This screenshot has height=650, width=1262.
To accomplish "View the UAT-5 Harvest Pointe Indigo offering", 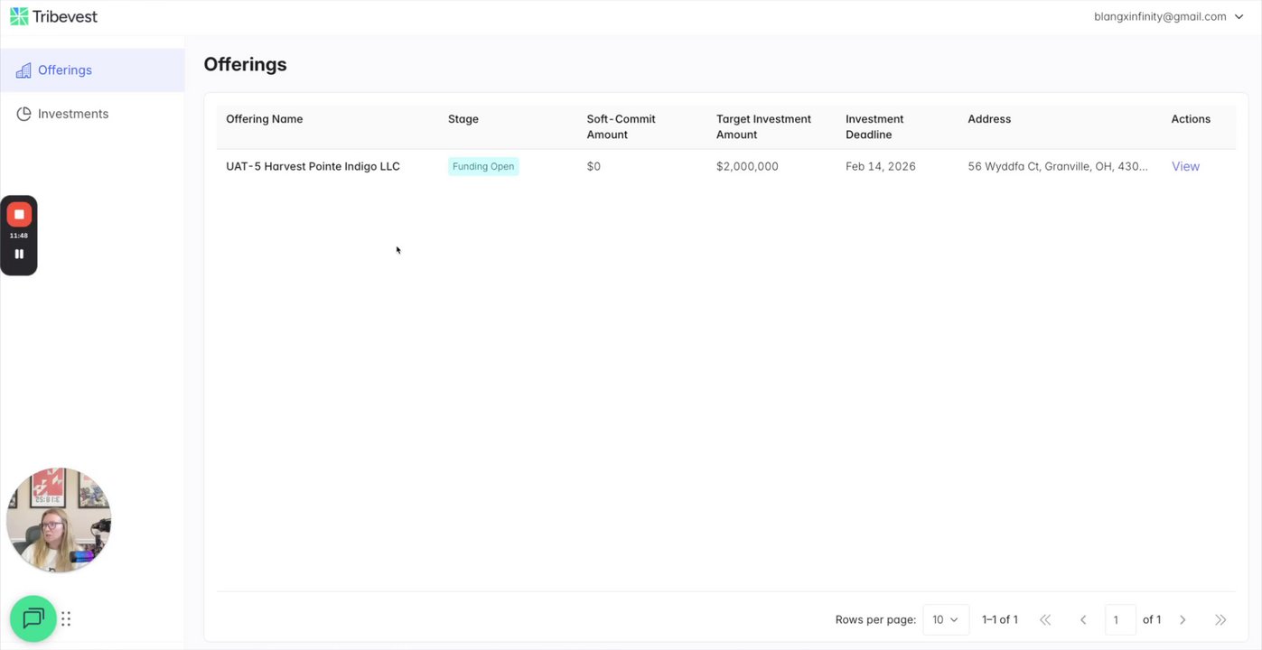I will click(x=1185, y=166).
